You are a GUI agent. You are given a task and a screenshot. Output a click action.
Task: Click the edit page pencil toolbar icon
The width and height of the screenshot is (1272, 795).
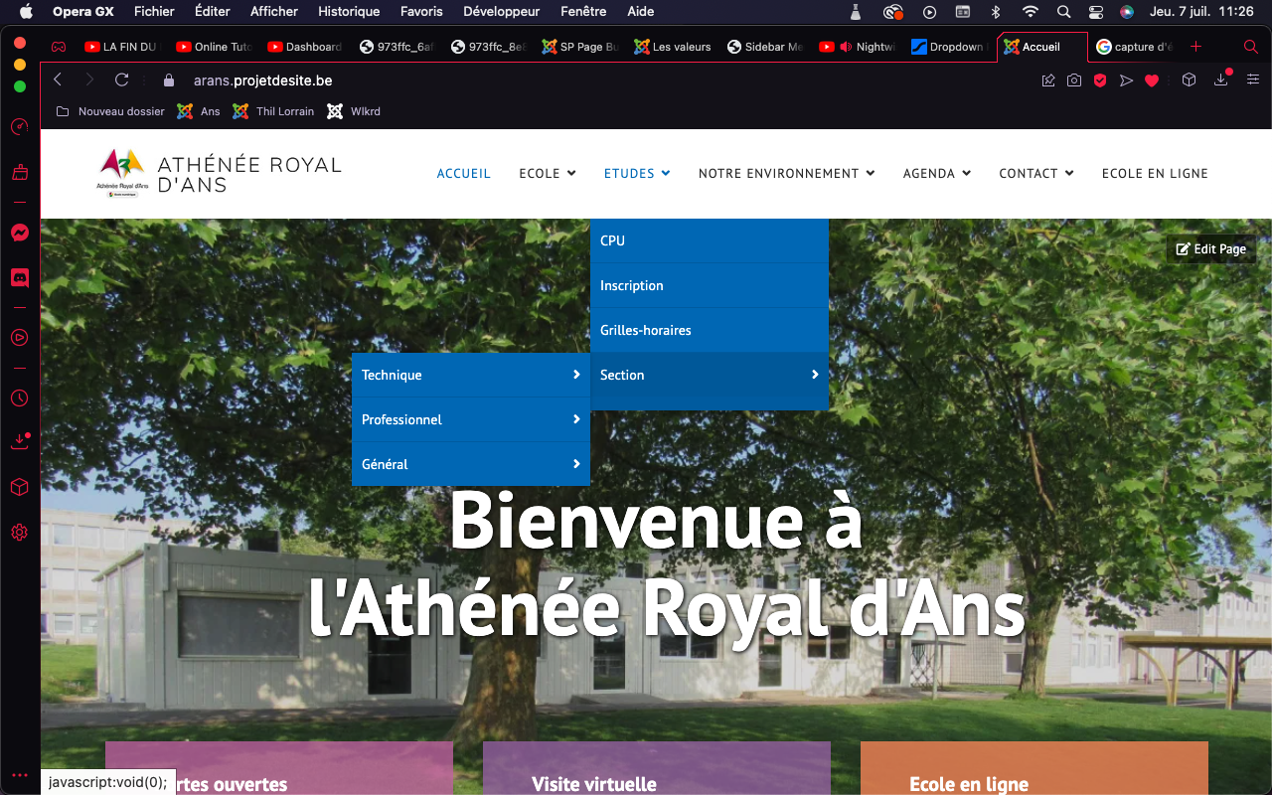(1048, 80)
